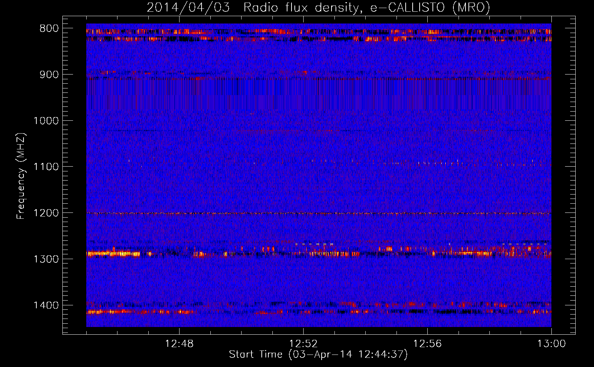The width and height of the screenshot is (594, 367).
Task: Click the 900 frequency tick label
Action: [49, 75]
